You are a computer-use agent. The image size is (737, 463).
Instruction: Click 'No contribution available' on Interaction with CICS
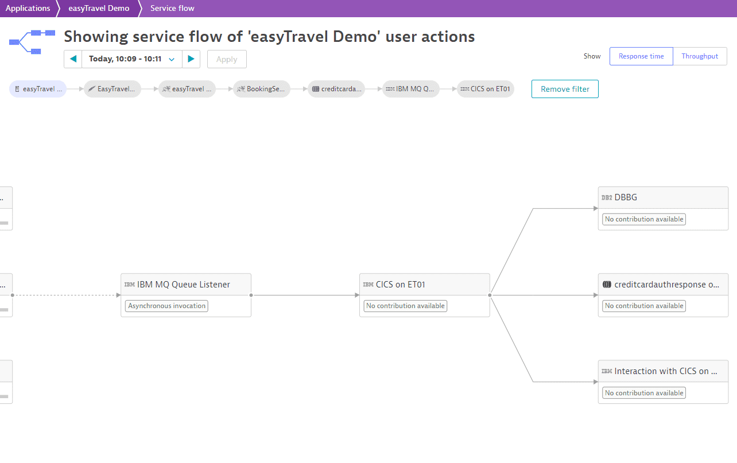[644, 393]
